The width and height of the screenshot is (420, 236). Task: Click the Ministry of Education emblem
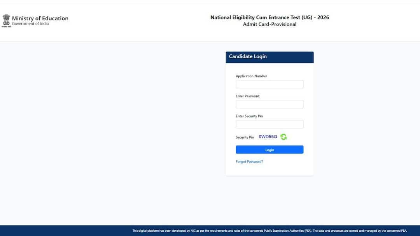coord(6,20)
